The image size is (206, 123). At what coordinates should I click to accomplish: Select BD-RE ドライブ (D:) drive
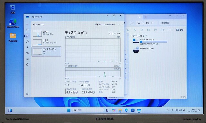coord(143,50)
